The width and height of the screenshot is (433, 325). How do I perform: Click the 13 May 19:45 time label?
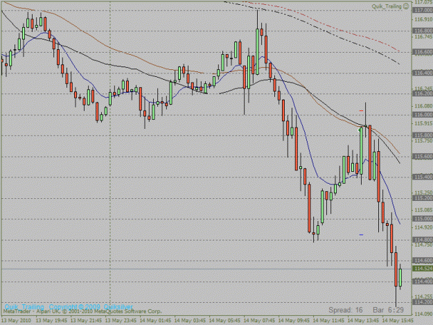coord(51,321)
